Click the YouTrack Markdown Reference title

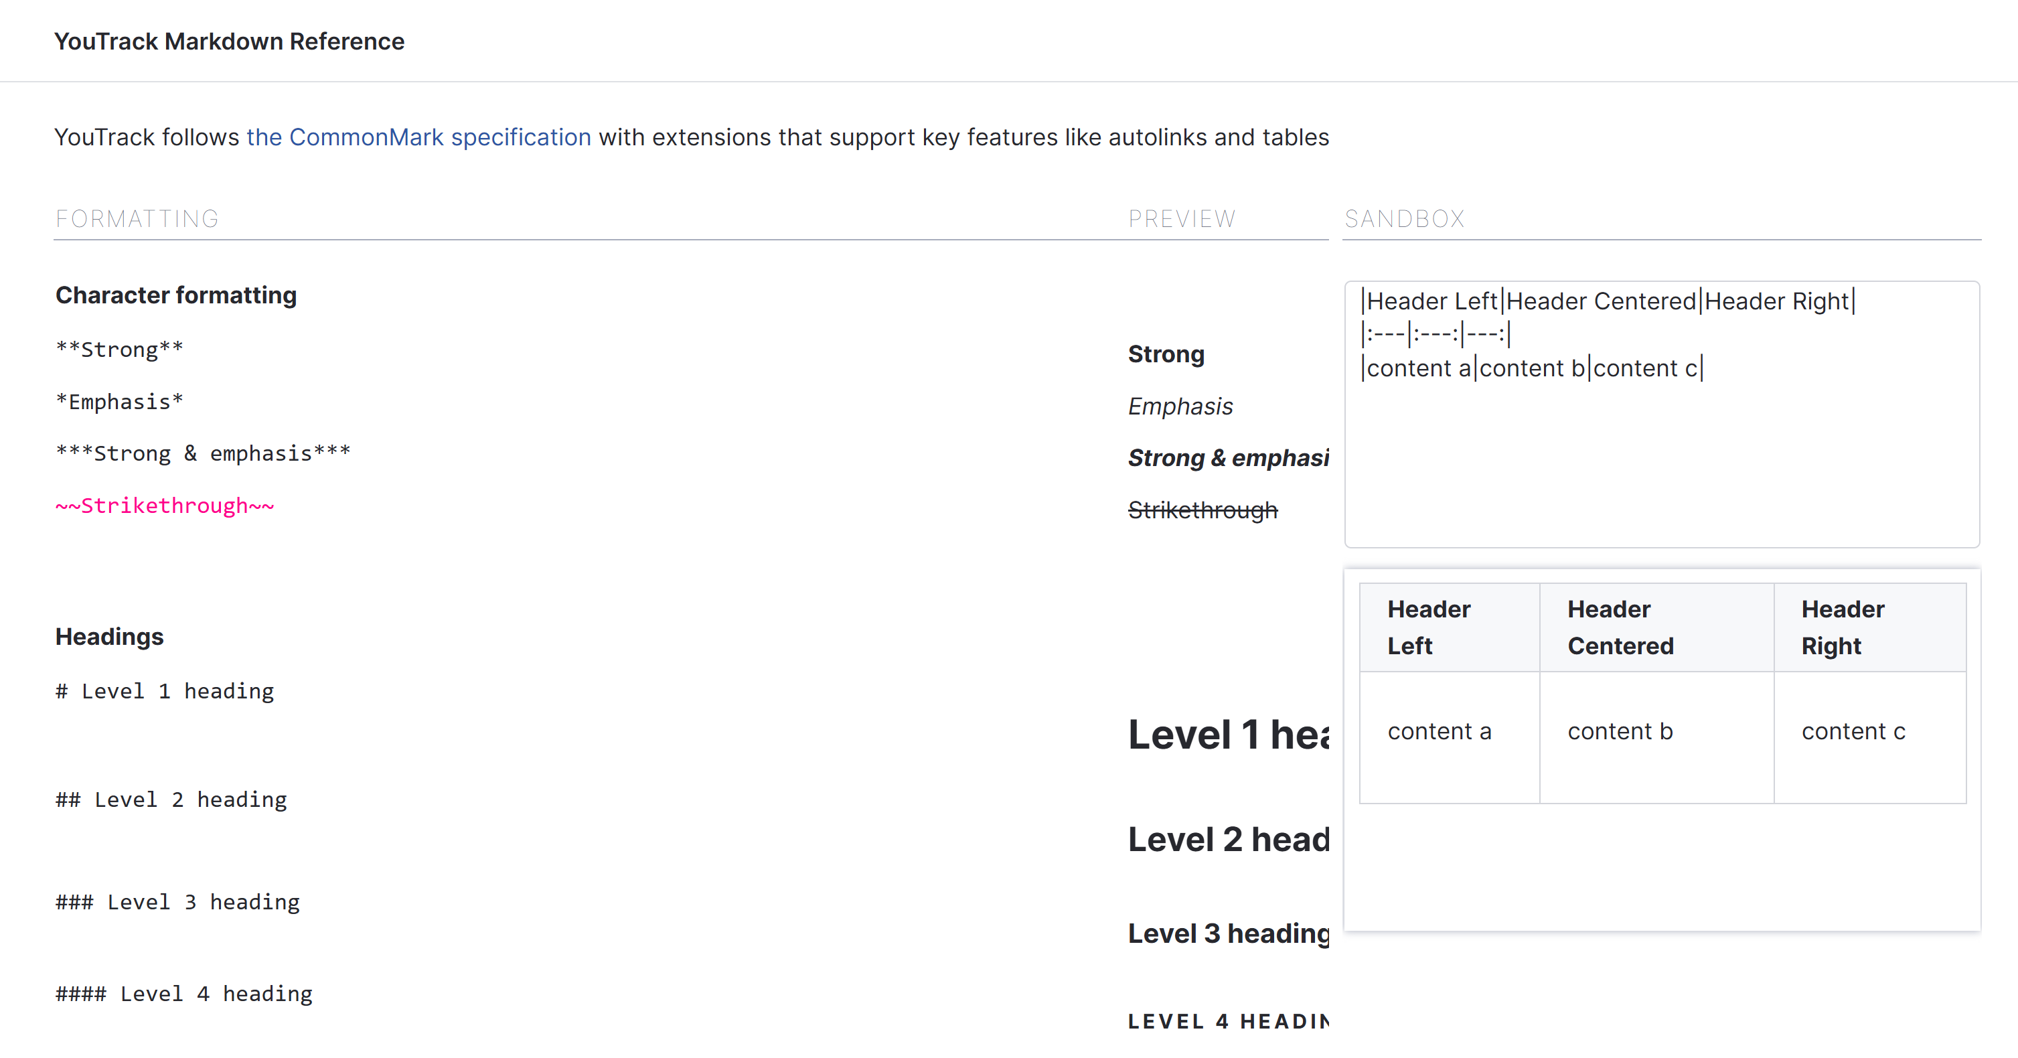pyautogui.click(x=229, y=42)
